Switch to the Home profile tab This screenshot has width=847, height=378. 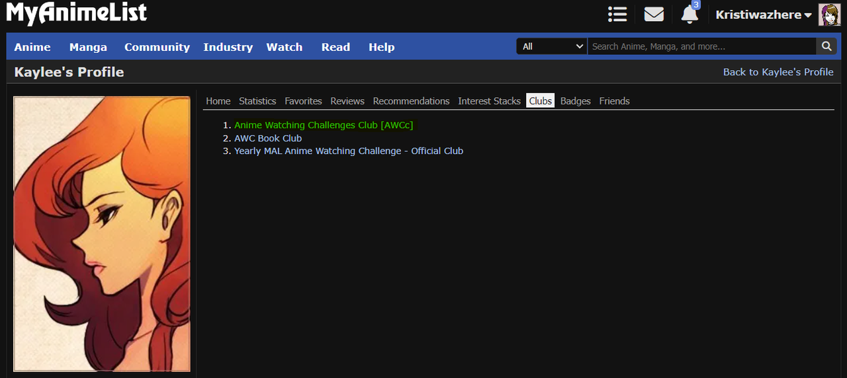click(x=218, y=101)
